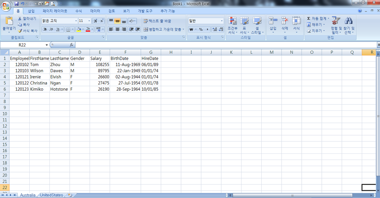Image resolution: width=380 pixels, height=198 pixels.
Task: Toggle bold (가) formatting
Action: [x=45, y=29]
